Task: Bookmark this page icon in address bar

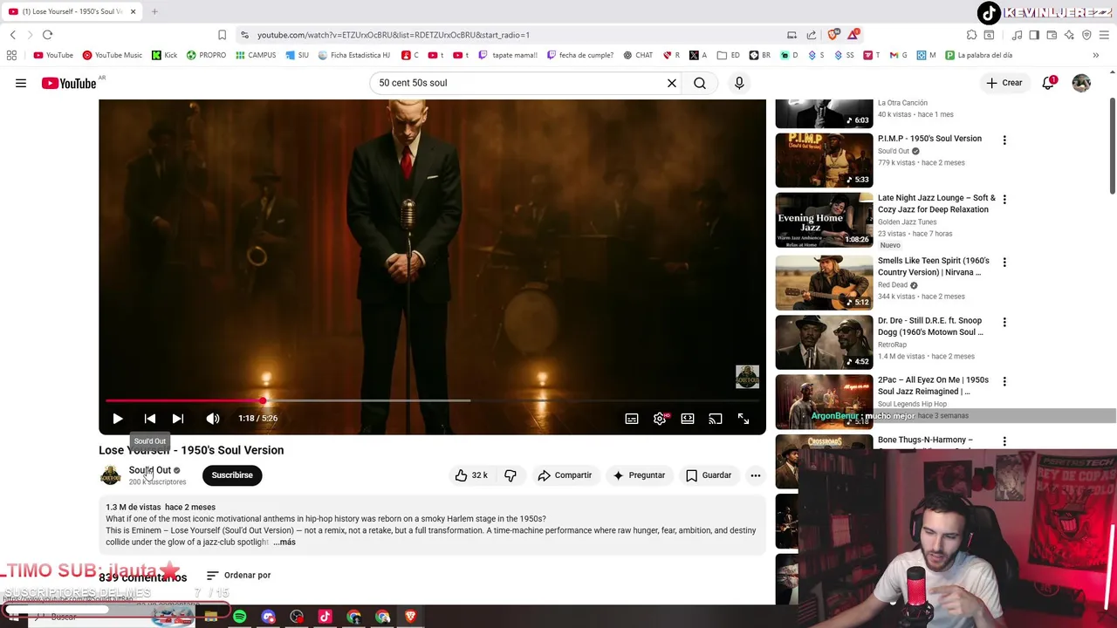Action: 222,35
